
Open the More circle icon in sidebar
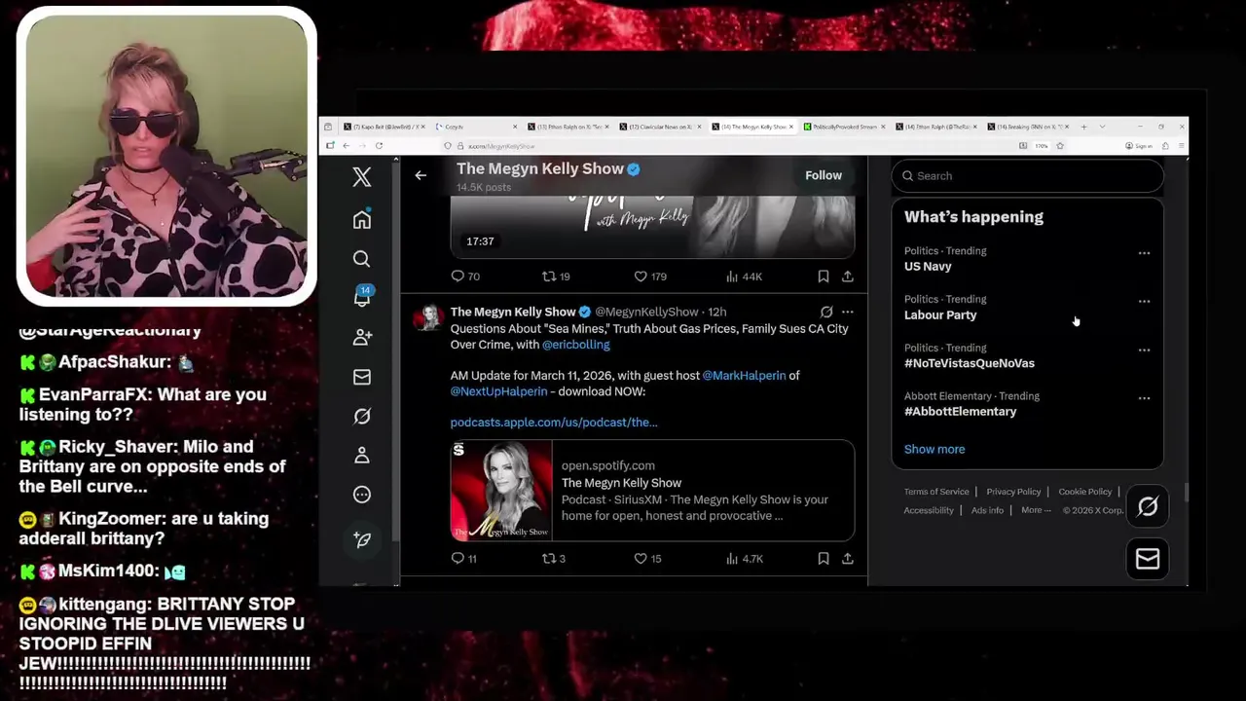[362, 495]
